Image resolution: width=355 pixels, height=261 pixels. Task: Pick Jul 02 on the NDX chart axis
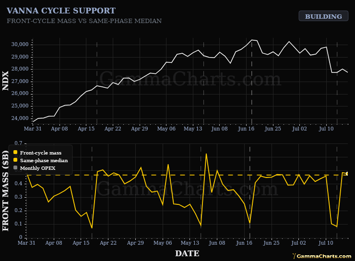point(299,129)
